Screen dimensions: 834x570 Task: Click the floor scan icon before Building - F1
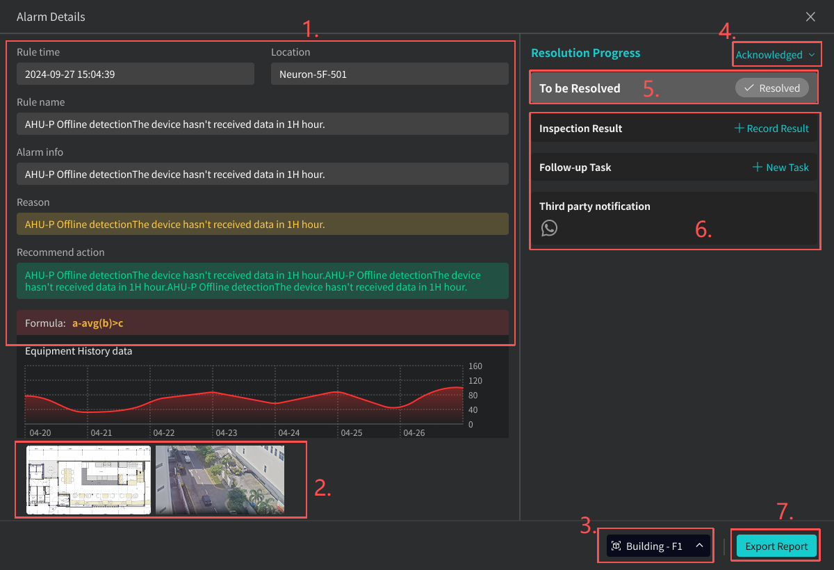[x=616, y=546]
